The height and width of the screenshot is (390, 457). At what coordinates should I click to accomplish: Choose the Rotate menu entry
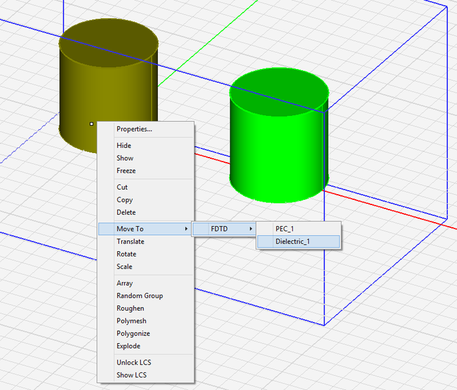pyautogui.click(x=126, y=254)
